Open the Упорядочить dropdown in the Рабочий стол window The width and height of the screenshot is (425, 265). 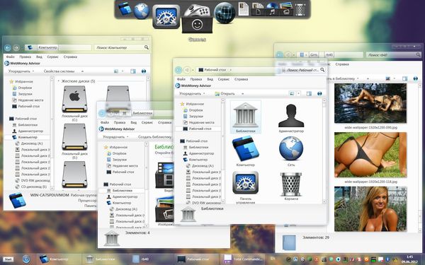192,93
